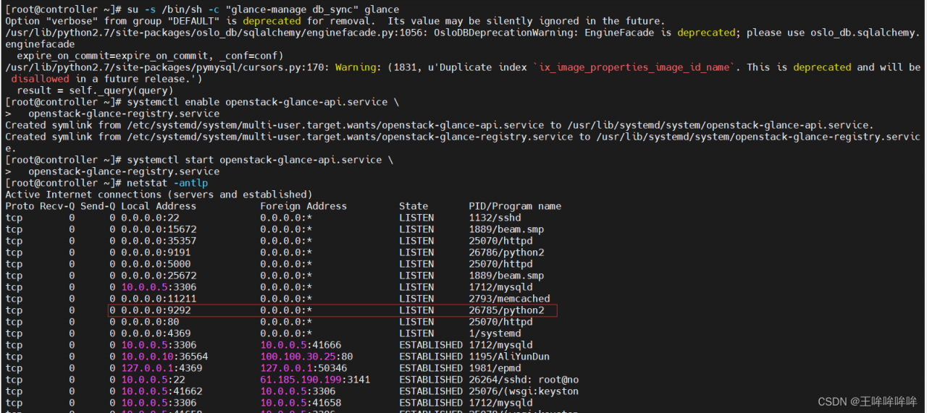Click the 26785/python2 program entry
This screenshot has height=413, width=927.
coord(506,310)
